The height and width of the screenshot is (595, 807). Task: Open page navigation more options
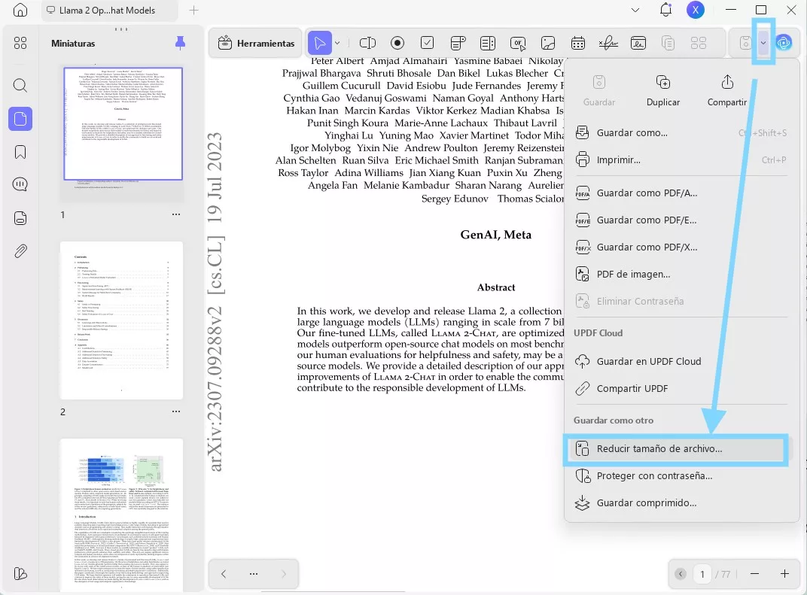[x=253, y=574]
